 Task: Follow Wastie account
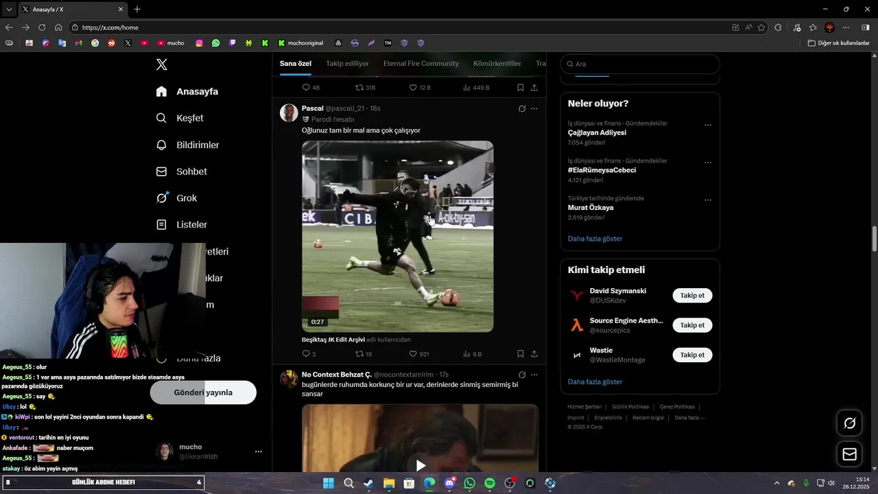pos(692,355)
